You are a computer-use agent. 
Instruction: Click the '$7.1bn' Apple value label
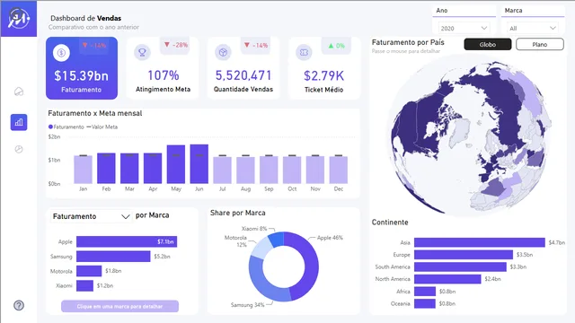tap(165, 241)
